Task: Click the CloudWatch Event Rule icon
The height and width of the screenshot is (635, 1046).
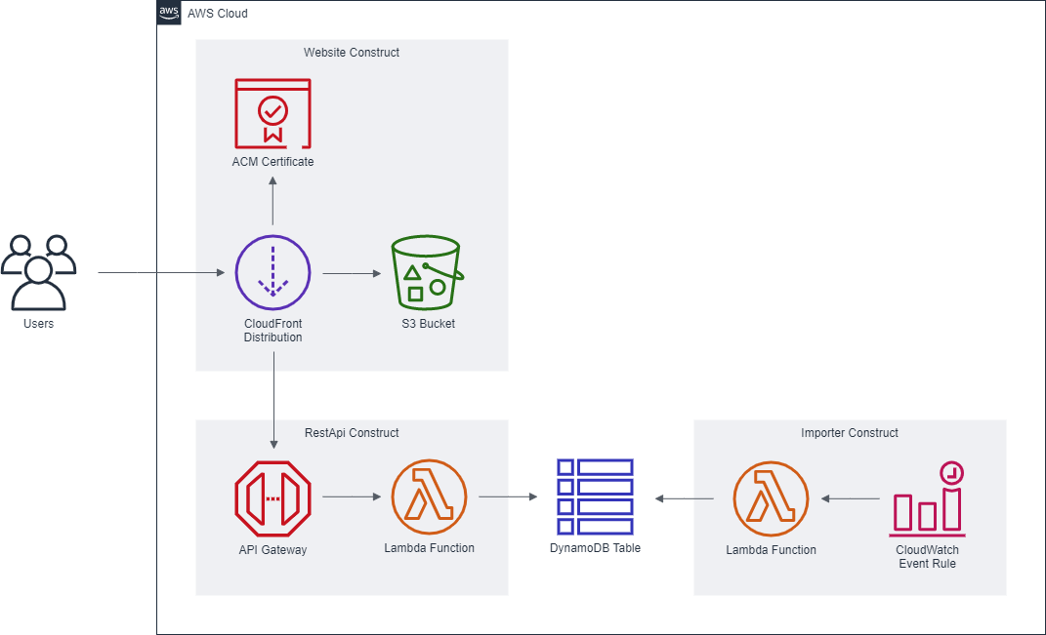Action: tap(927, 498)
